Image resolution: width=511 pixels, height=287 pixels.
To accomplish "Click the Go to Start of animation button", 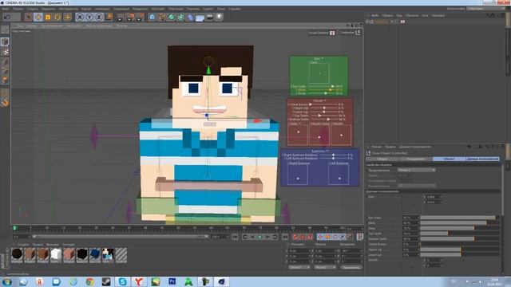I will (235, 237).
